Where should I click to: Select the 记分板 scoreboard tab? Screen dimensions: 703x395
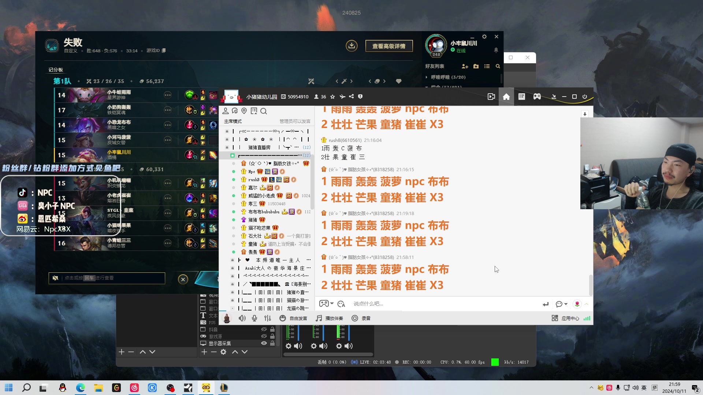point(56,69)
